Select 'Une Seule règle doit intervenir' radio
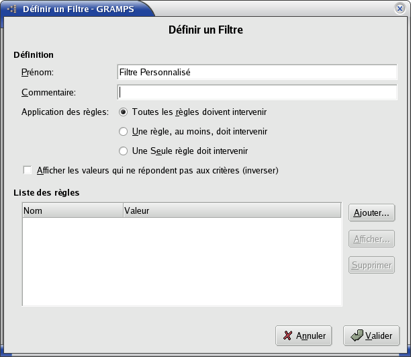 (123, 151)
